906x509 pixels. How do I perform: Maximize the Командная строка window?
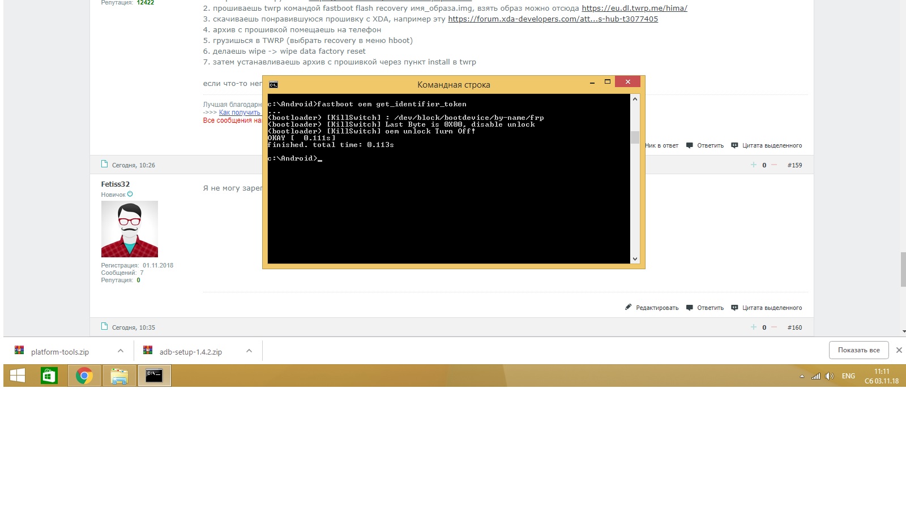coord(608,82)
